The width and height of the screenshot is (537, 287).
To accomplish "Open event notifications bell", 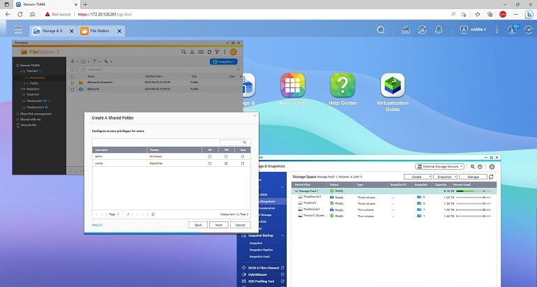I will [x=439, y=30].
